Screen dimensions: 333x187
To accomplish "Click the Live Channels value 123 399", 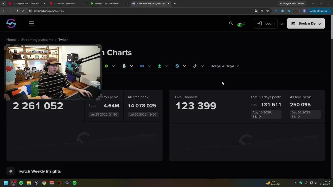I will [x=196, y=106].
